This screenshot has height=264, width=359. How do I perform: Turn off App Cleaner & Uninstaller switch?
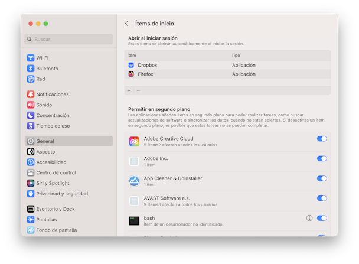coord(322,178)
